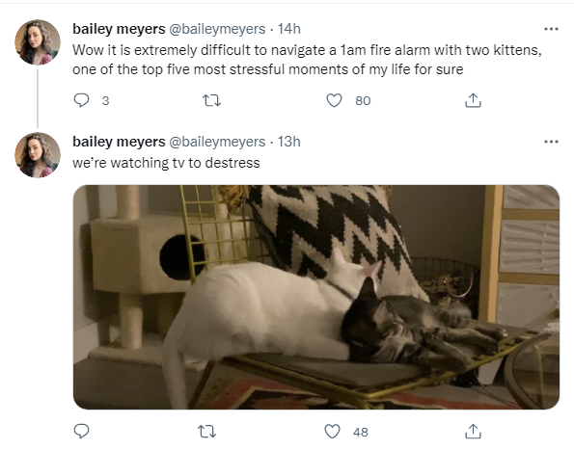Share the fire alarm tweet
This screenshot has height=450, width=574.
[x=473, y=100]
